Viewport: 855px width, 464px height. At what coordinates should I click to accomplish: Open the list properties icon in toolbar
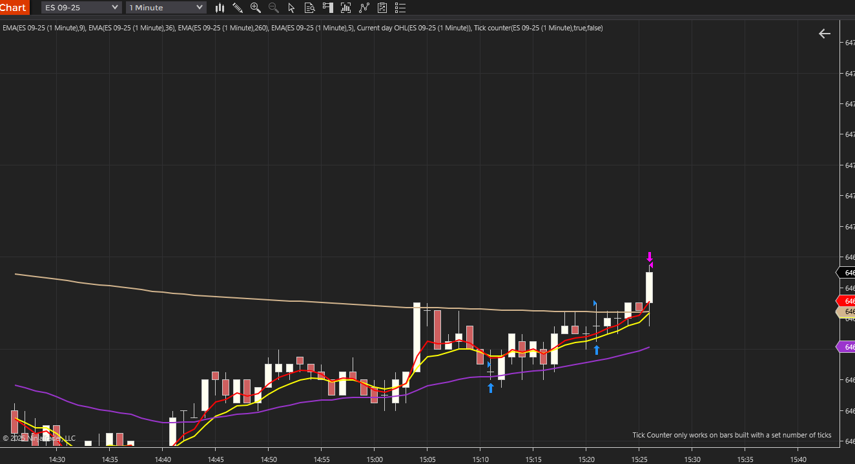click(400, 8)
